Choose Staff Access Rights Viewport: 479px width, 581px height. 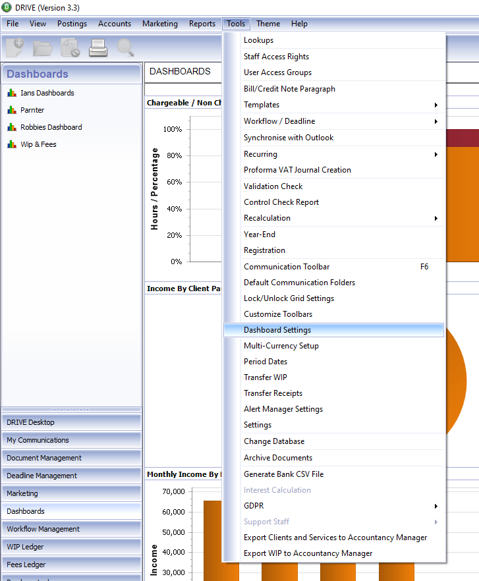(x=333, y=57)
